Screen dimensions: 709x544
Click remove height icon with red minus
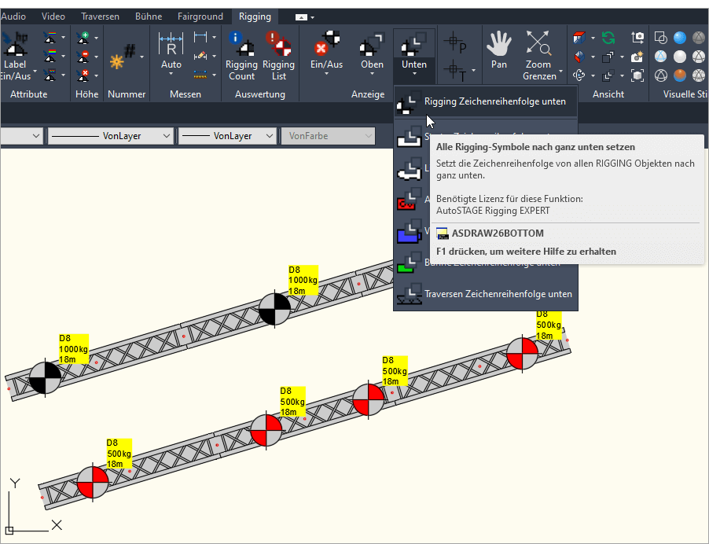click(83, 57)
